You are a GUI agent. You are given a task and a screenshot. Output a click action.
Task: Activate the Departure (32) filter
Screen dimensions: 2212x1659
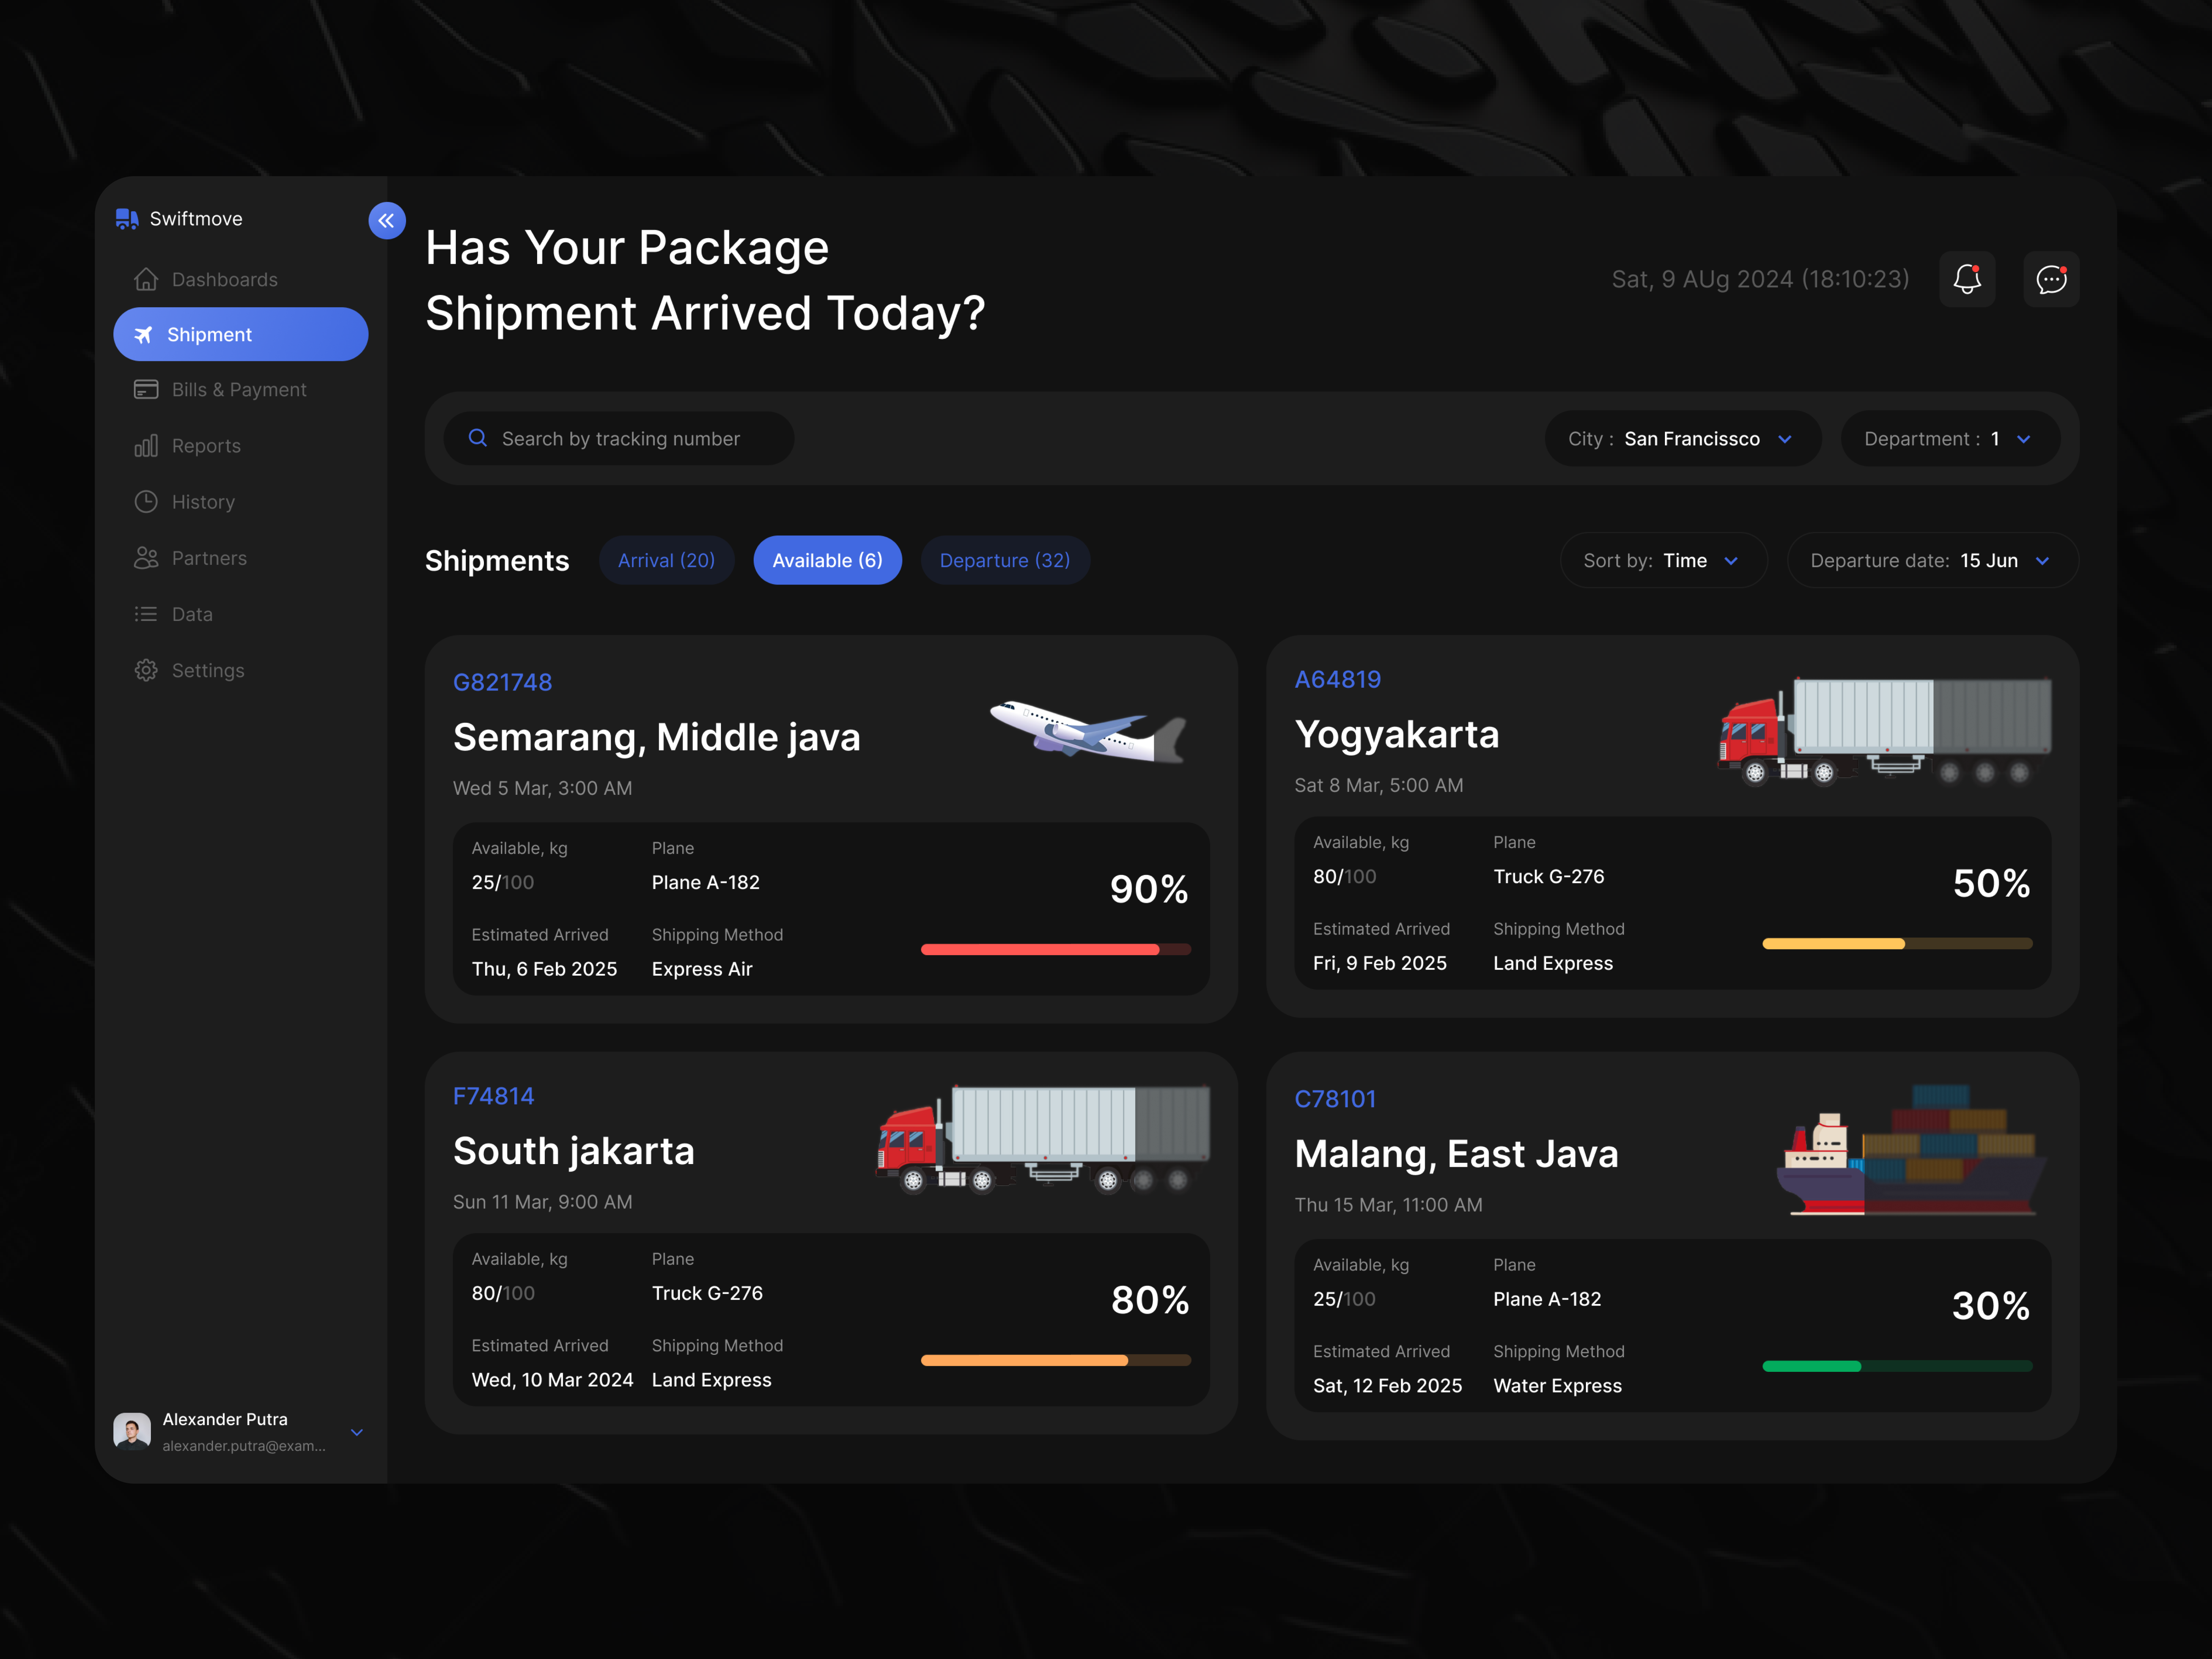coord(1005,560)
